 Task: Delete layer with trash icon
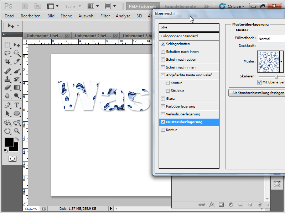click(x=260, y=204)
